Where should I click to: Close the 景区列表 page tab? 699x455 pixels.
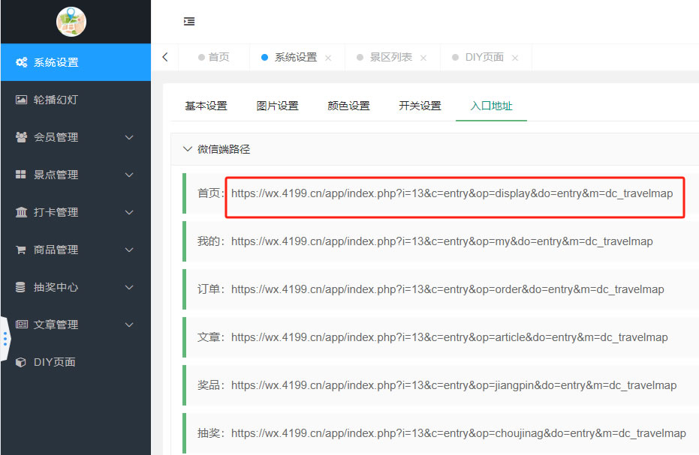pyautogui.click(x=423, y=58)
